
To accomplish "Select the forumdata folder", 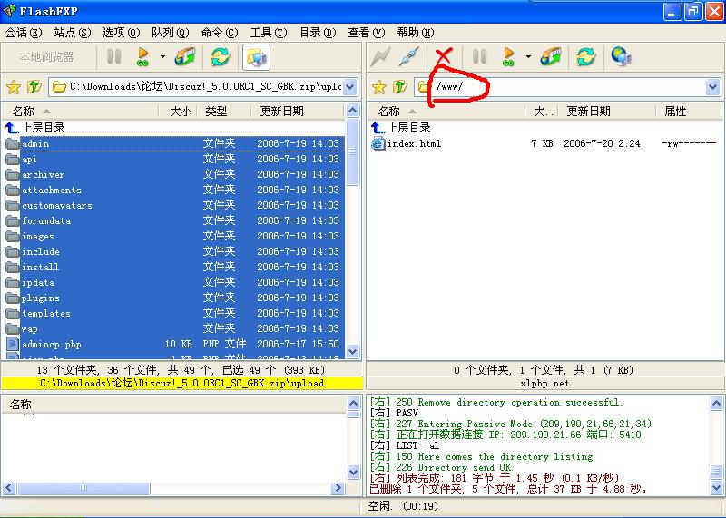I will point(174,220).
